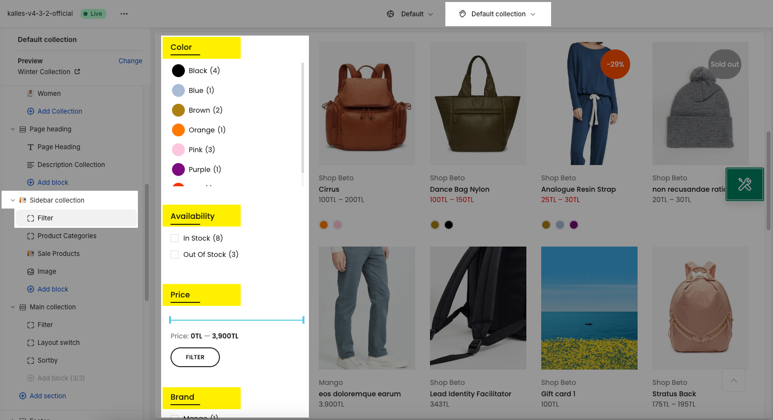Select the Black color filter option
Viewport: 773px width, 420px height.
pyautogui.click(x=196, y=71)
